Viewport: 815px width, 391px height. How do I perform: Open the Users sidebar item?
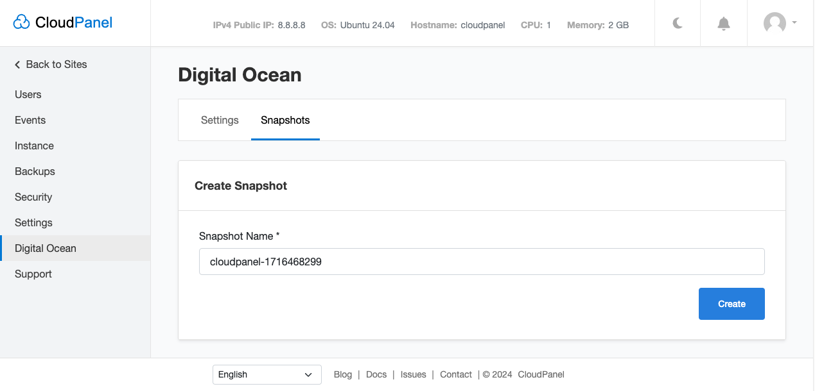point(28,94)
